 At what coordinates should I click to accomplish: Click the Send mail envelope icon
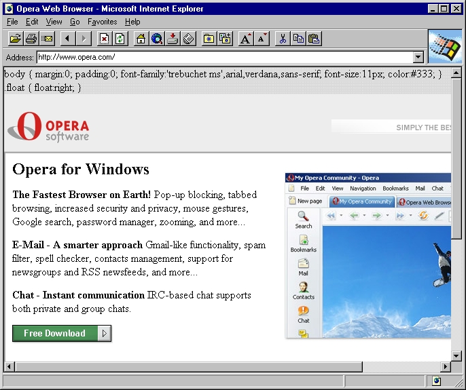(47, 39)
